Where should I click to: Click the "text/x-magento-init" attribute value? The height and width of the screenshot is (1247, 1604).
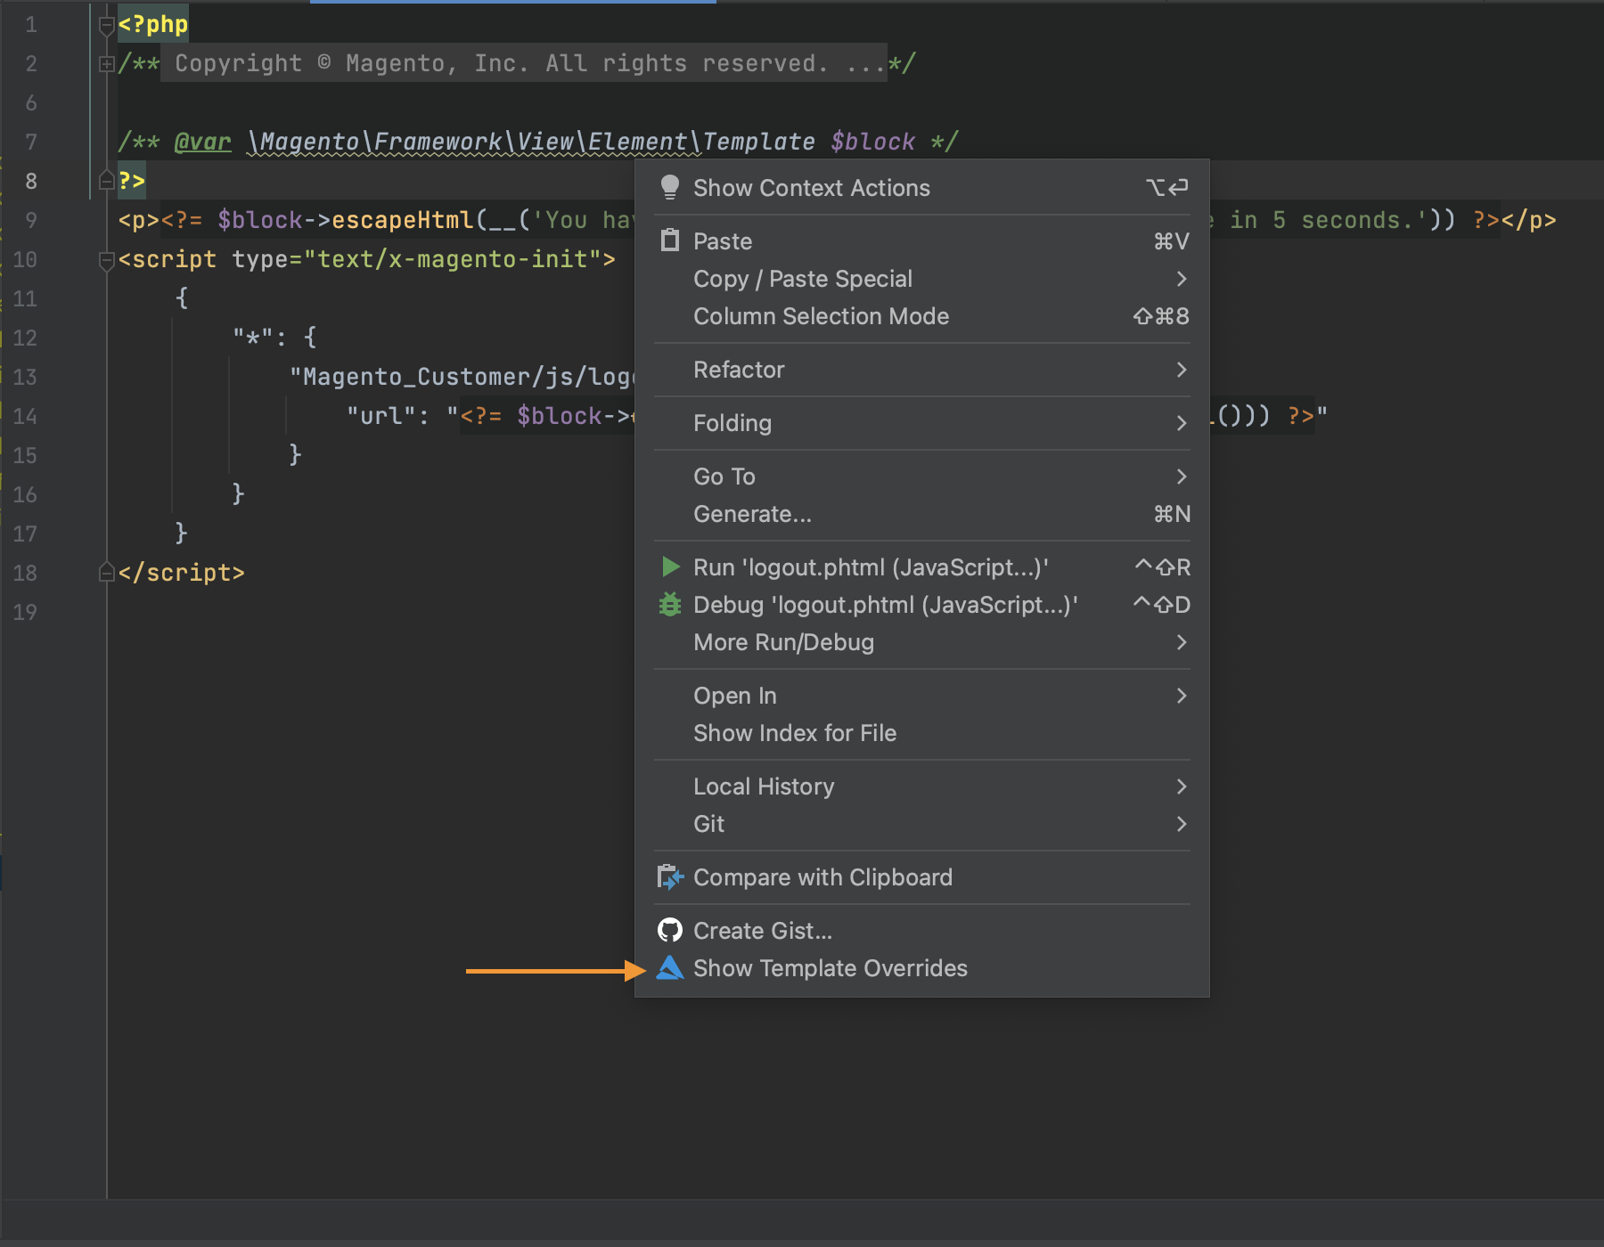tap(453, 259)
